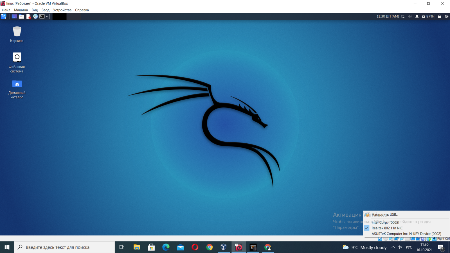
Task: Click the volume speaker icon in Kali panel
Action: click(410, 17)
